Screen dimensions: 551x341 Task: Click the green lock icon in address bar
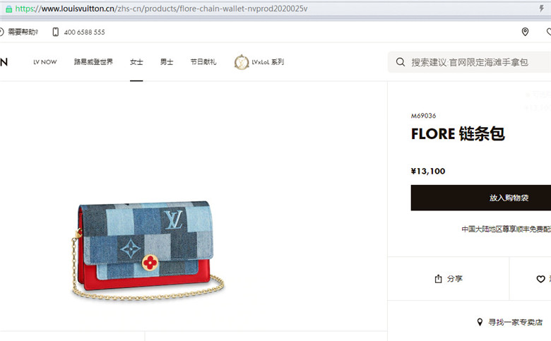point(8,9)
